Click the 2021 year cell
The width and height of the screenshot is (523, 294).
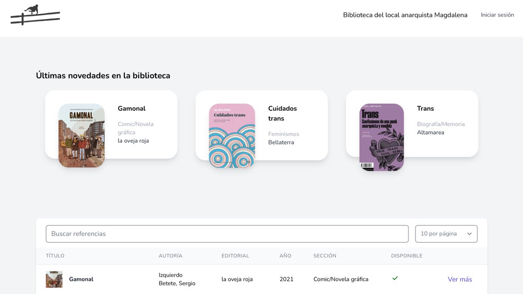pyautogui.click(x=286, y=279)
